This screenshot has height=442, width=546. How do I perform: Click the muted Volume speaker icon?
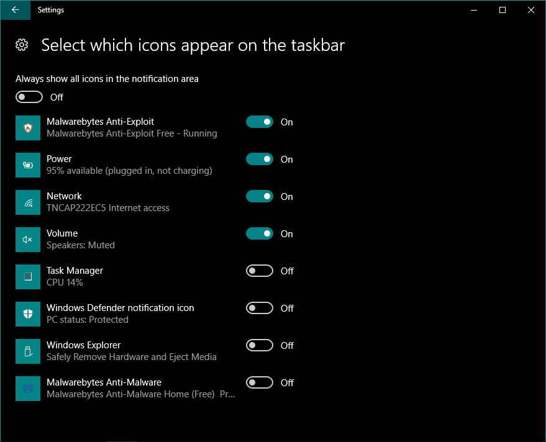(x=27, y=239)
